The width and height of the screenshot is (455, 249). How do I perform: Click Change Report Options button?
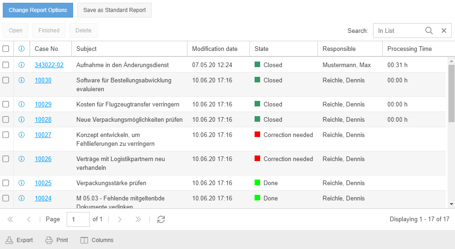pyautogui.click(x=38, y=10)
